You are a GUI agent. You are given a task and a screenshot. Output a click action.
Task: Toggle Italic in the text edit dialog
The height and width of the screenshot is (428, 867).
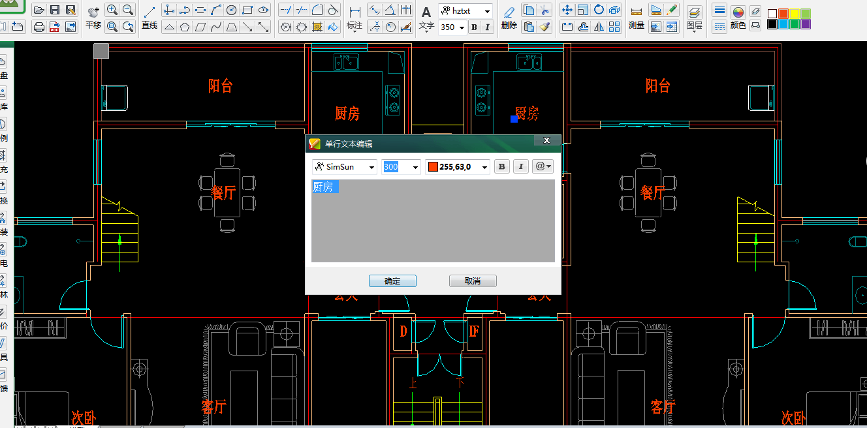(x=520, y=167)
